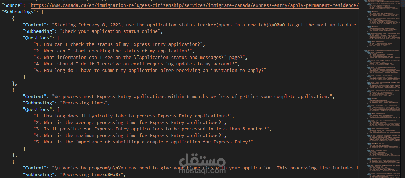Click question "Is it possible for Express Entry applications"
This screenshot has width=405, height=178.
click(x=152, y=129)
